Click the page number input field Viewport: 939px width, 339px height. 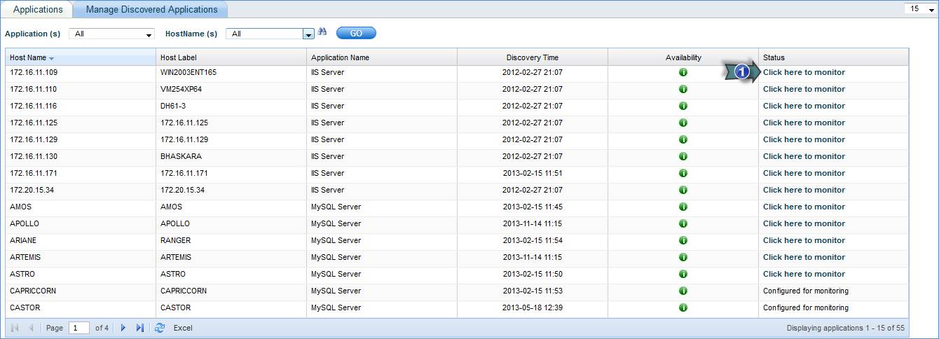pos(79,328)
